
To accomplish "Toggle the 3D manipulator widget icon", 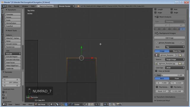I will coord(63,104).
